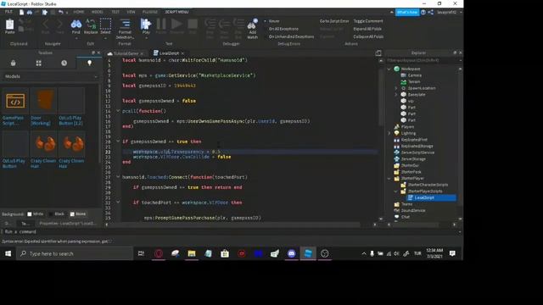543x305 pixels.
Task: Open the Toolbox inventory lock tab
Action: pos(14,63)
